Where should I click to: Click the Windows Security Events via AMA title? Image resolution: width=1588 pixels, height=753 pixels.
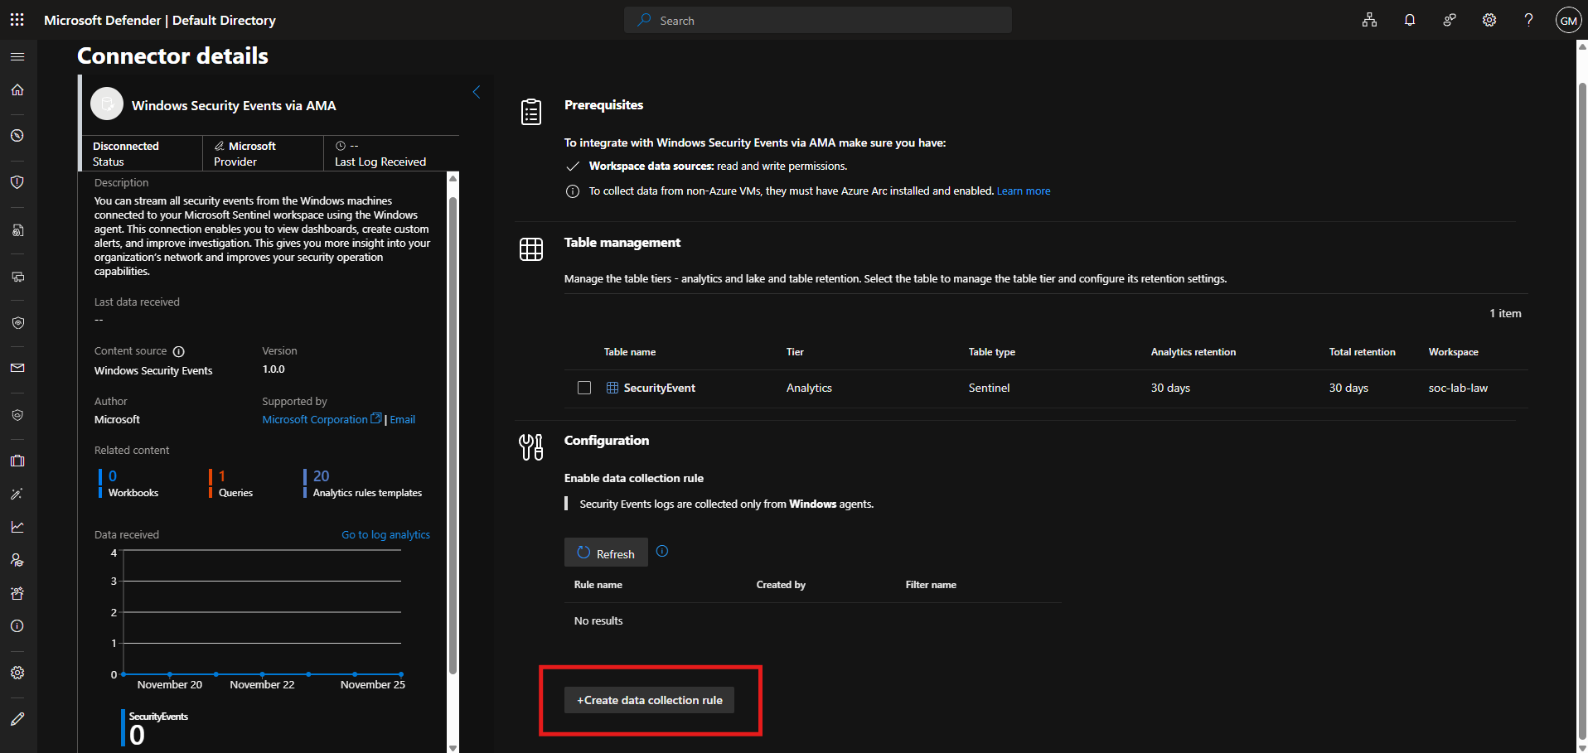point(234,105)
